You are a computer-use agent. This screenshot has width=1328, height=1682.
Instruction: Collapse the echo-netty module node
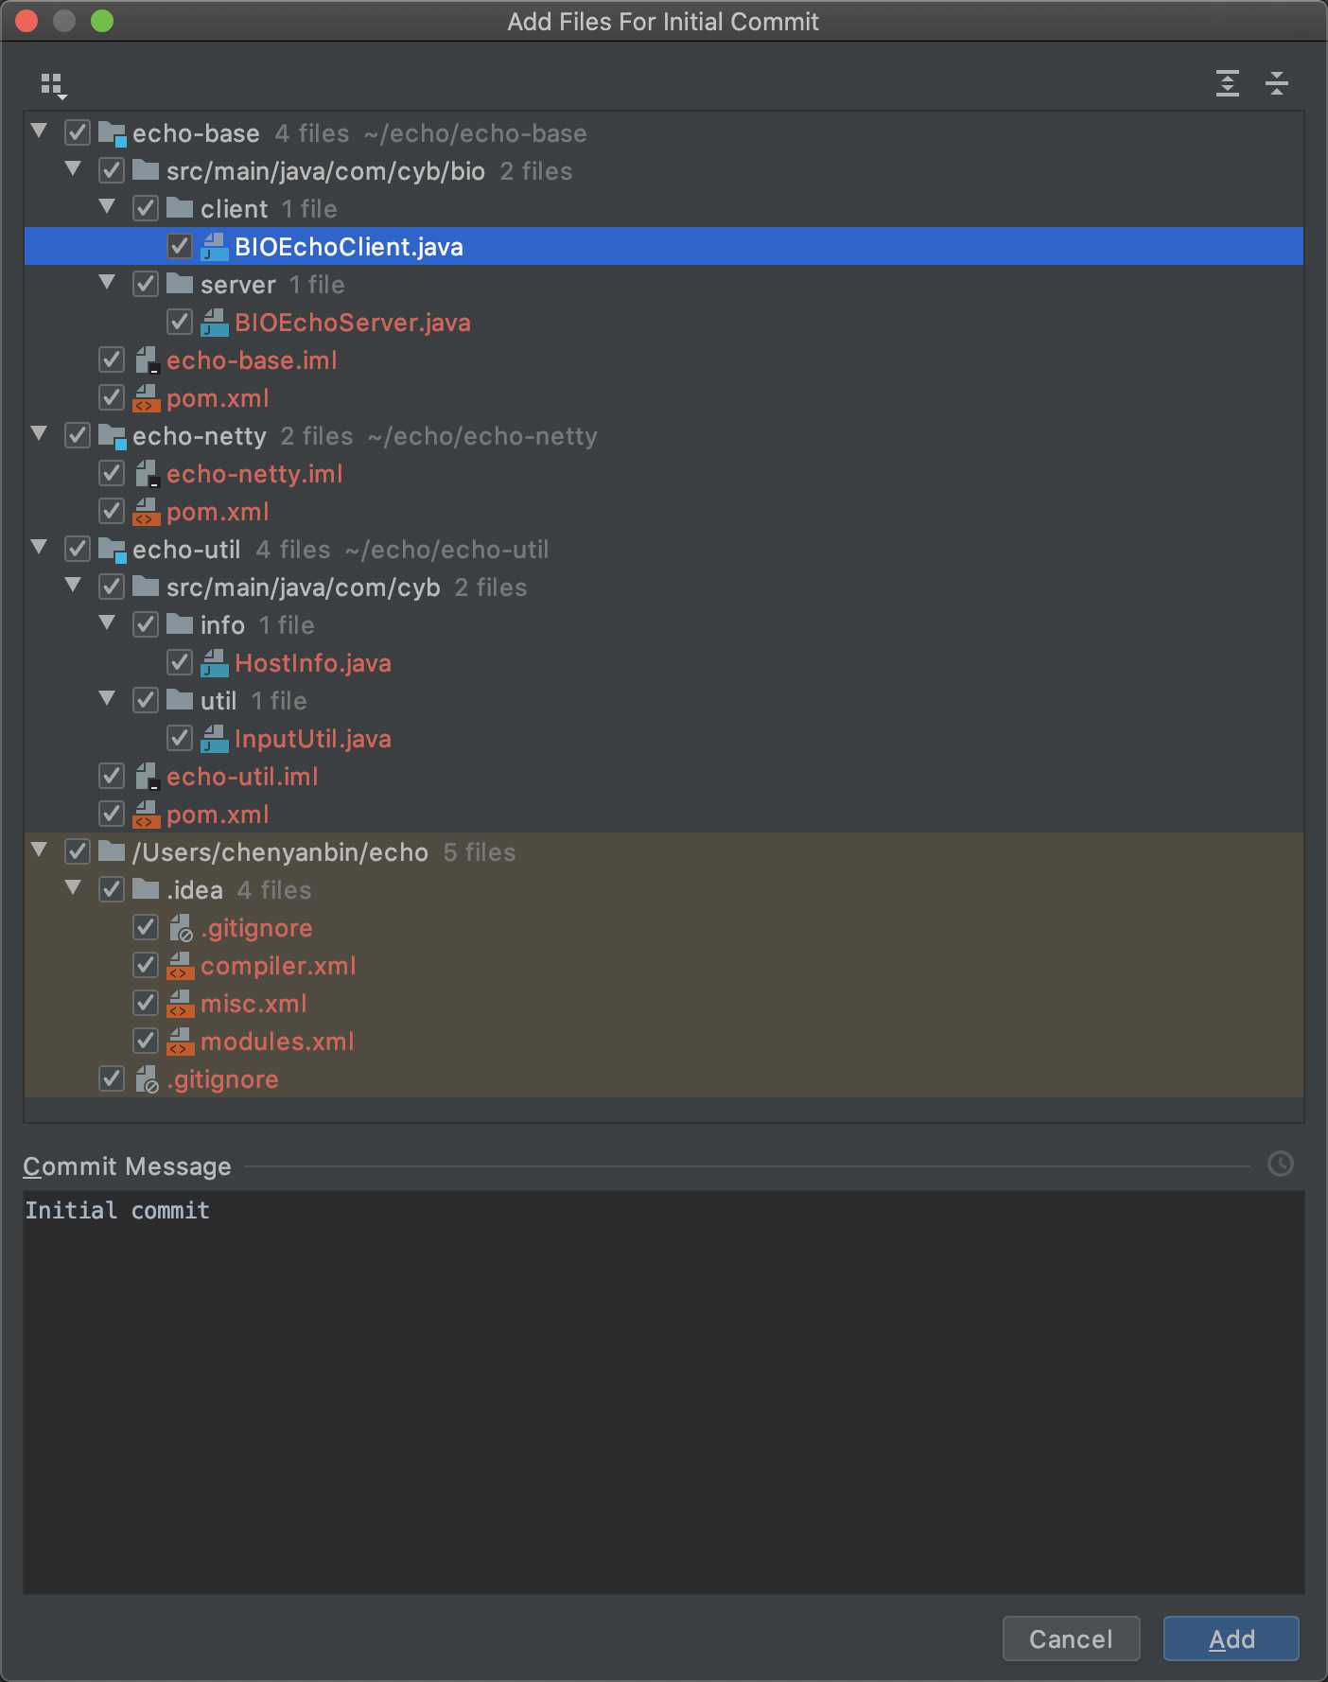click(40, 434)
